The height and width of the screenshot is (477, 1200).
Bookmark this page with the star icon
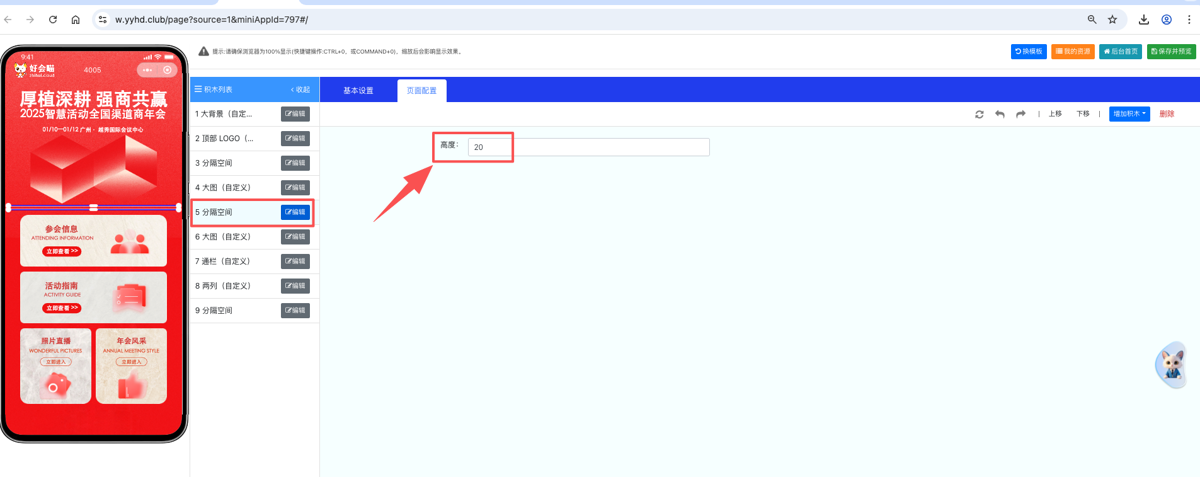click(1112, 20)
